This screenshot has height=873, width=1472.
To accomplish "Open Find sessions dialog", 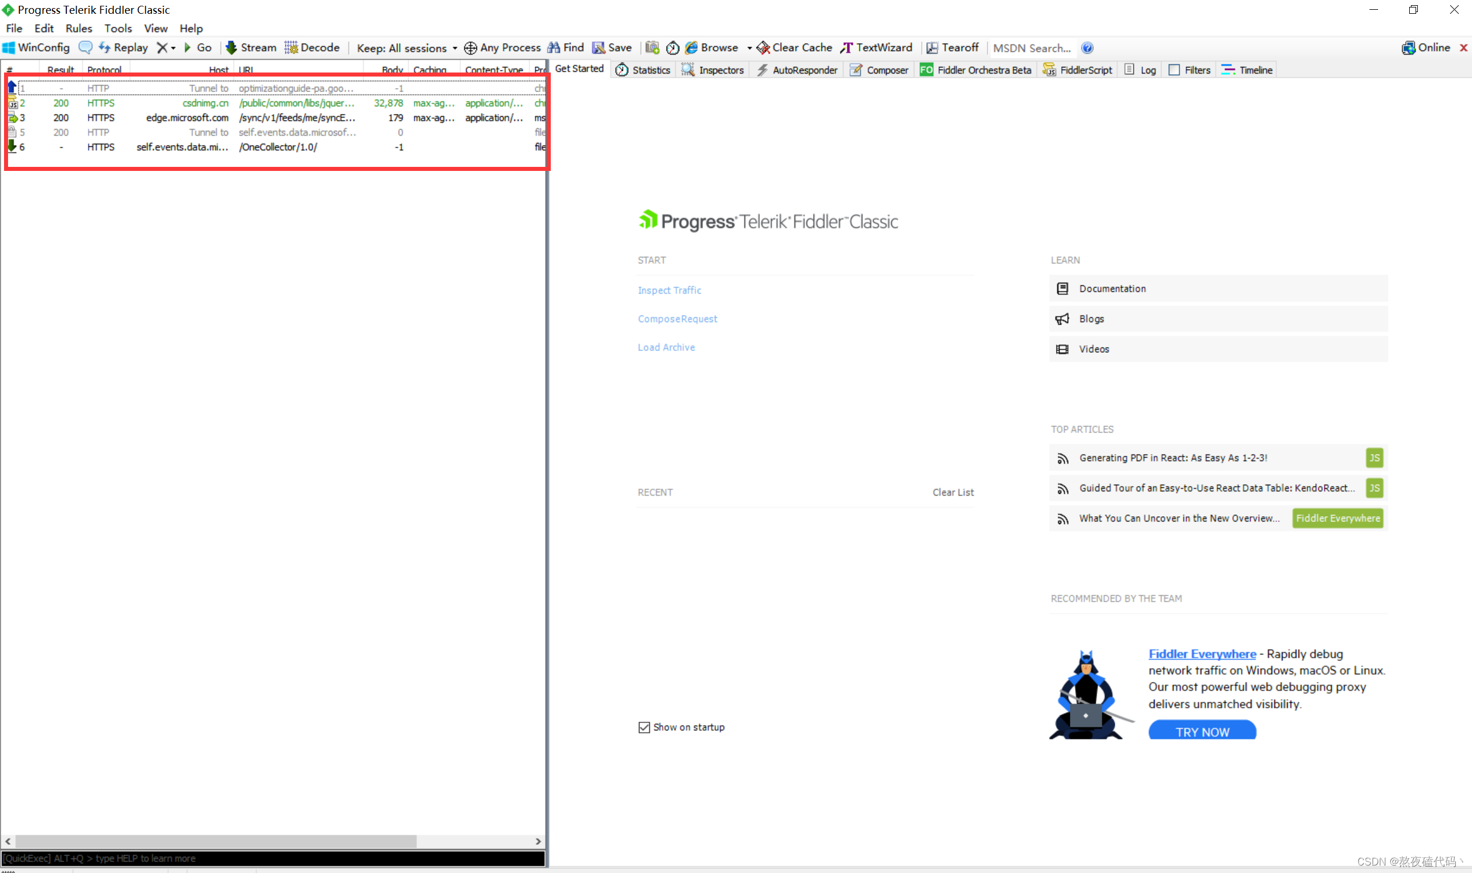I will (x=566, y=48).
